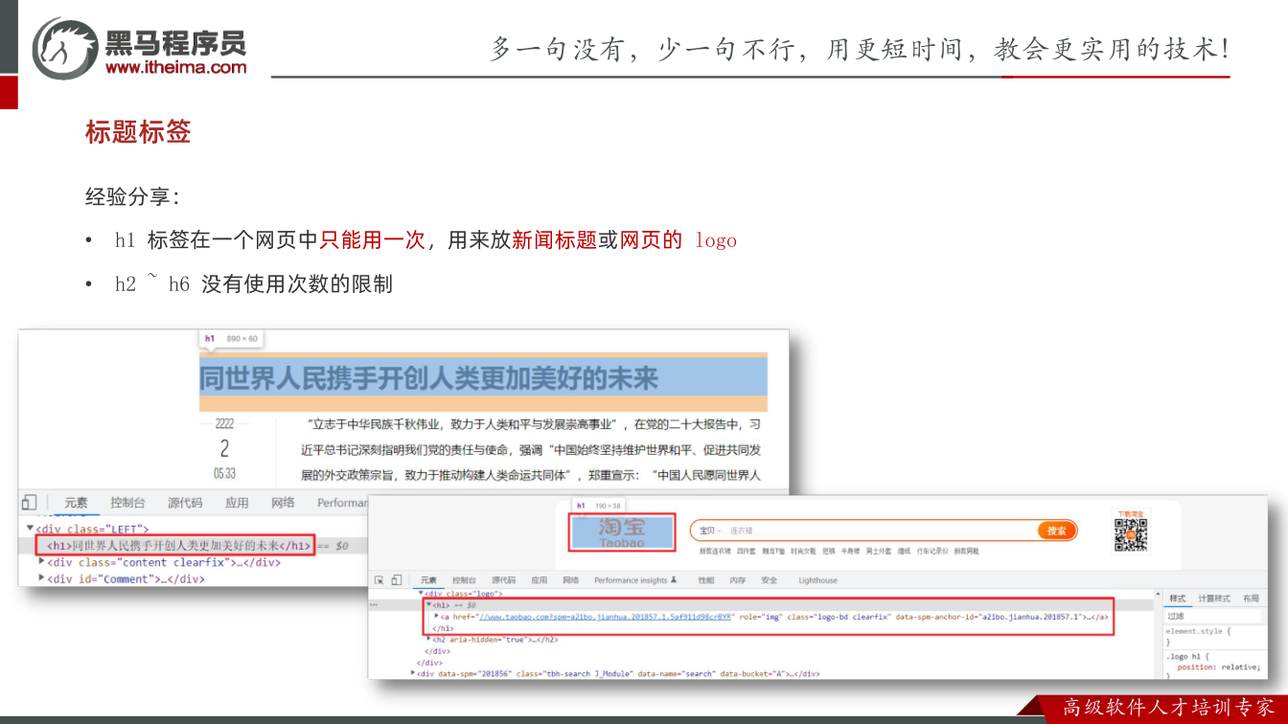This screenshot has width=1288, height=724.
Task: Collapse the div class="logo" node
Action: coord(421,593)
